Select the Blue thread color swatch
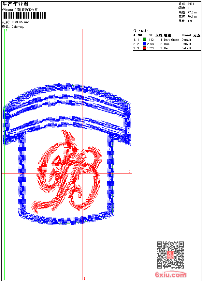 145,44
